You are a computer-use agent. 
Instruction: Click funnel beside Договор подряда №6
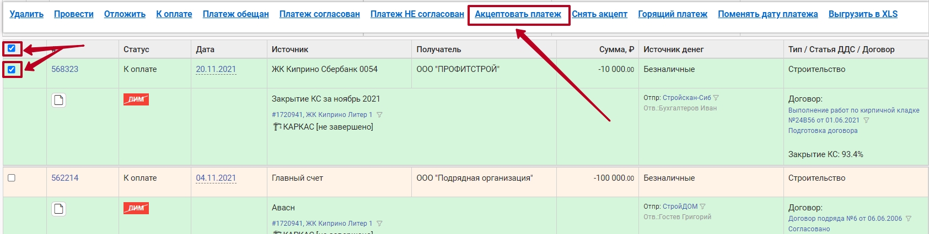909,219
